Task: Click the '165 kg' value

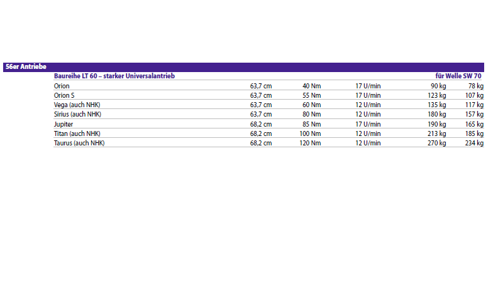Action: [475, 124]
